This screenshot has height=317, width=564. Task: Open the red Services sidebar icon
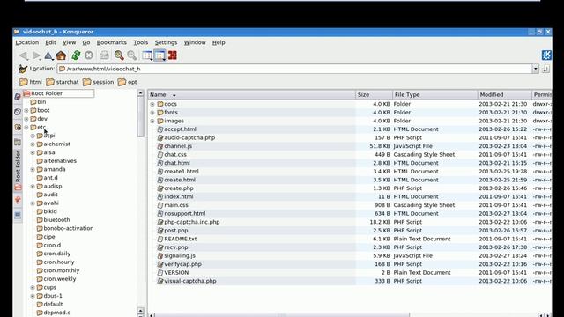[x=18, y=200]
